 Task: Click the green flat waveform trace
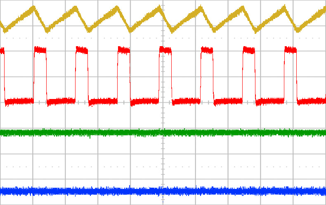83,132
